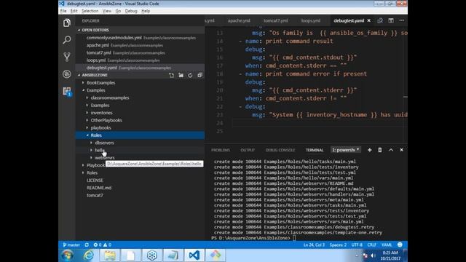Launch Internet Explorer from taskbar

(89, 255)
